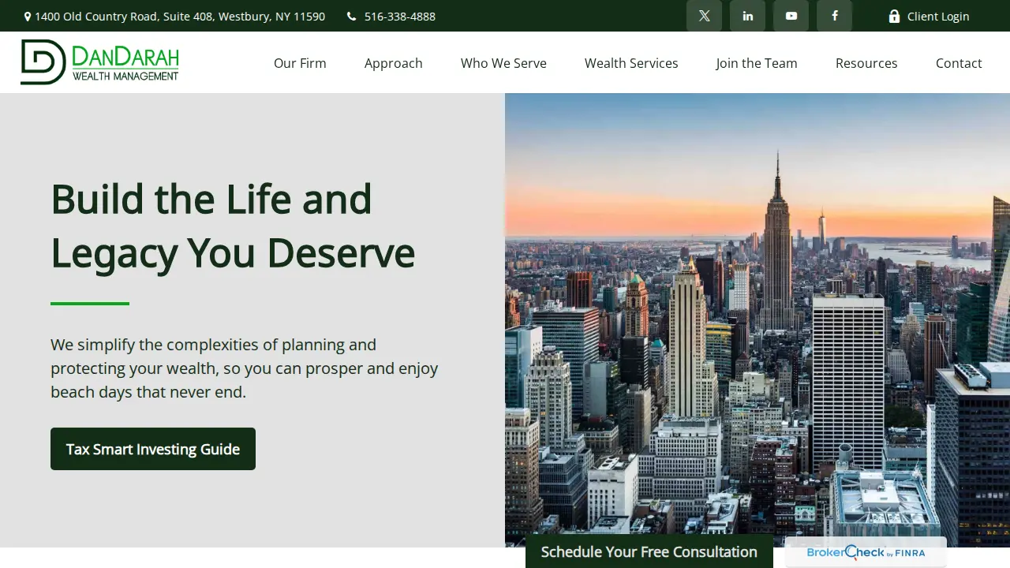This screenshot has height=568, width=1010.
Task: Click the DanDarah Wealth Management logo
Action: pos(100,62)
